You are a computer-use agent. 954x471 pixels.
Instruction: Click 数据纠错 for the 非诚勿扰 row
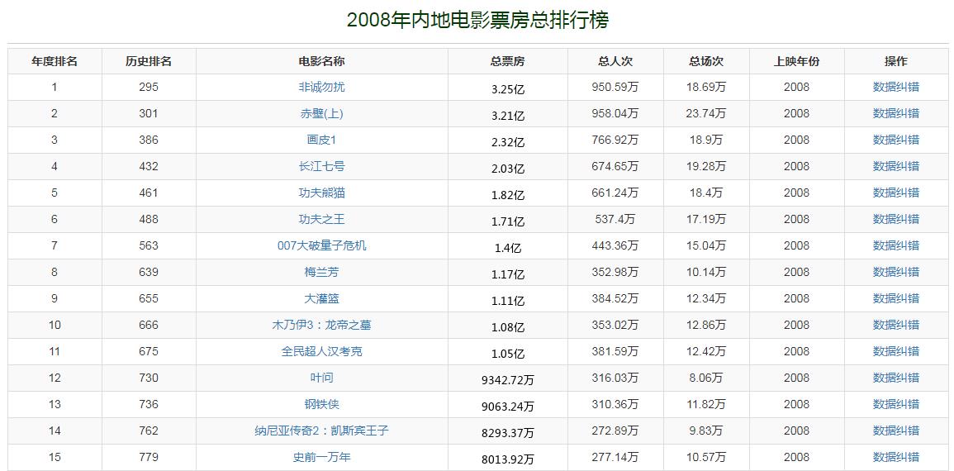895,87
